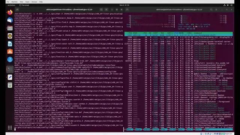The width and height of the screenshot is (240, 135).
Task: Open Ubuntu Software from the dock
Action: (x=10, y=52)
